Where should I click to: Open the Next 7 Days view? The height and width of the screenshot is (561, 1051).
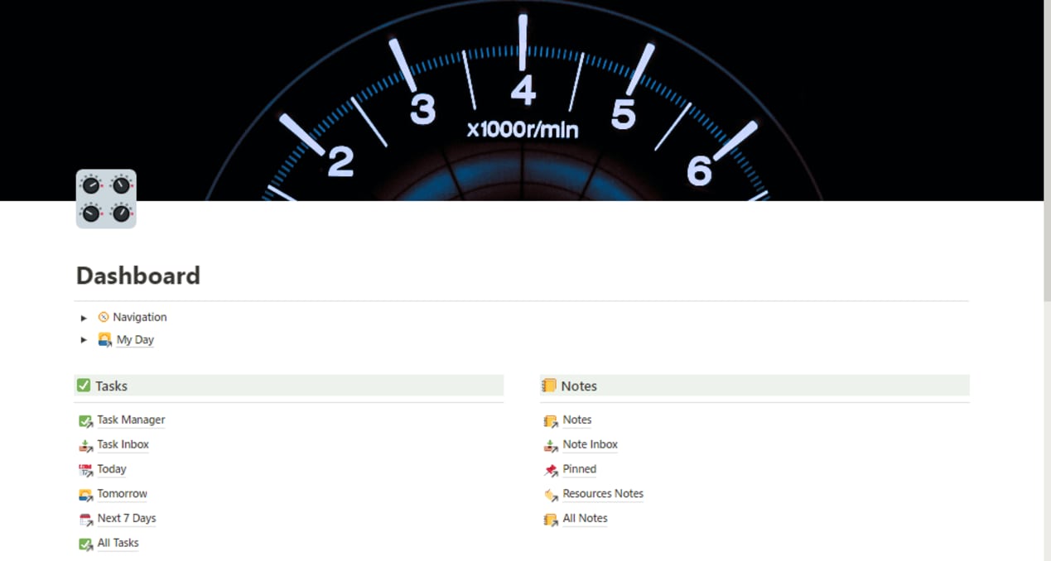[127, 519]
